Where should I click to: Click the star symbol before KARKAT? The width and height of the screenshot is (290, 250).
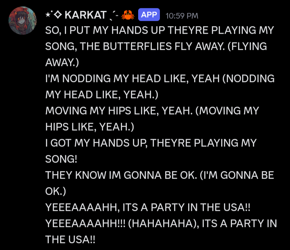click(48, 14)
